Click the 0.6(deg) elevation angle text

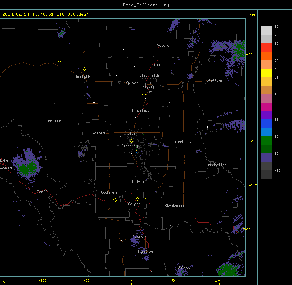click(x=78, y=14)
